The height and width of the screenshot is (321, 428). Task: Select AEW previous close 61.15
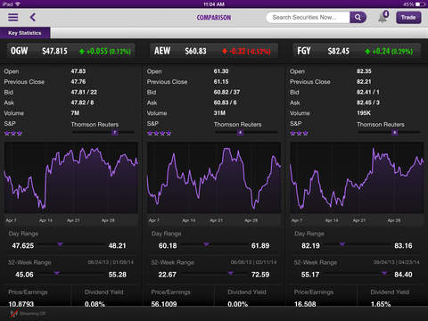tap(221, 82)
